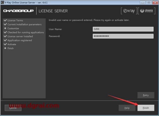
Task: Click the Phoenix logo in header
Action: click(x=147, y=11)
